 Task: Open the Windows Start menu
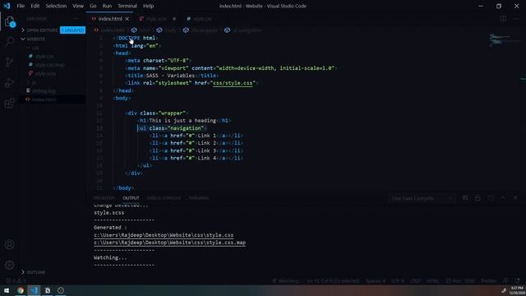tap(7, 290)
